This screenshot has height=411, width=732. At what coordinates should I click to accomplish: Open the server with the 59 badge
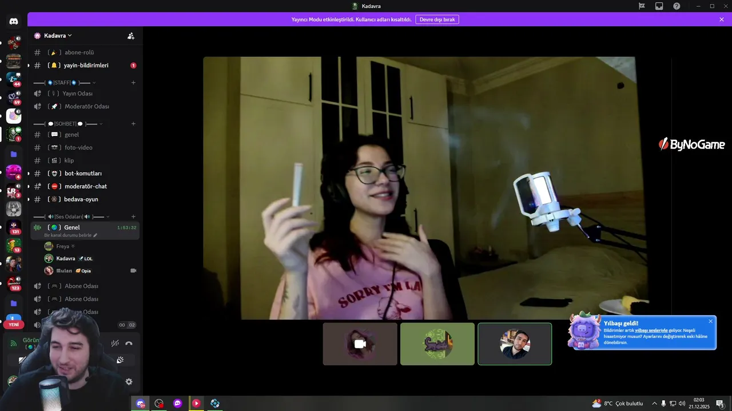tap(14, 97)
